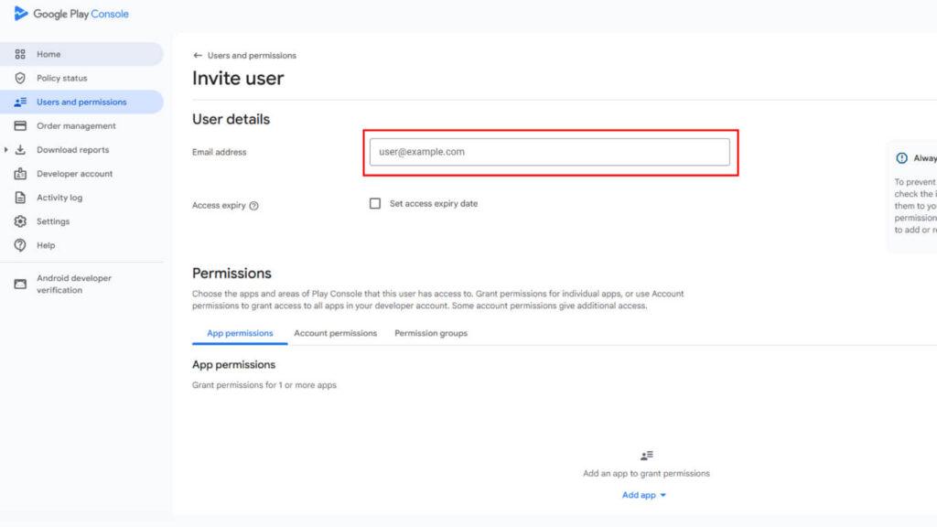
Task: Open Help using its sidebar icon
Action: pos(20,244)
